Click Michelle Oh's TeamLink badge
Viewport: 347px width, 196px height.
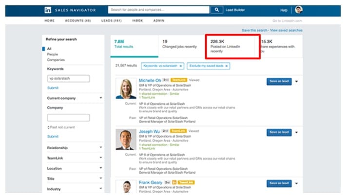tap(179, 80)
